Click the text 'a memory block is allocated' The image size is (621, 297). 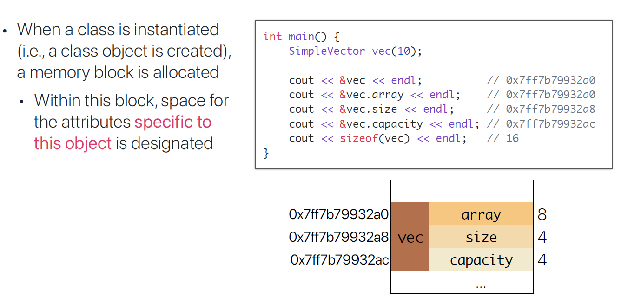coord(118,72)
